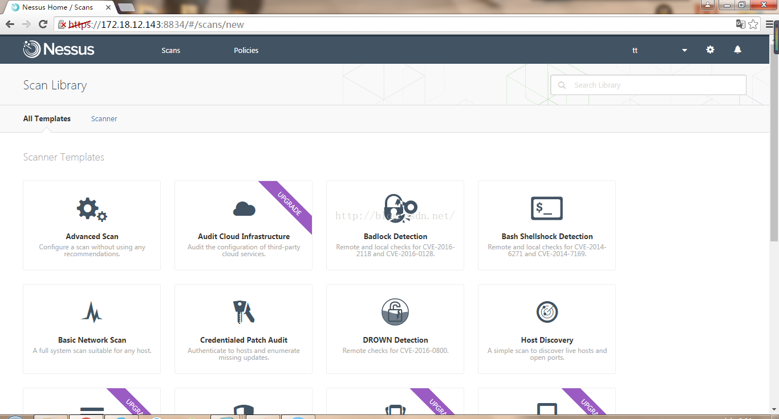779x419 pixels.
Task: Open the Policies menu
Action: point(246,50)
